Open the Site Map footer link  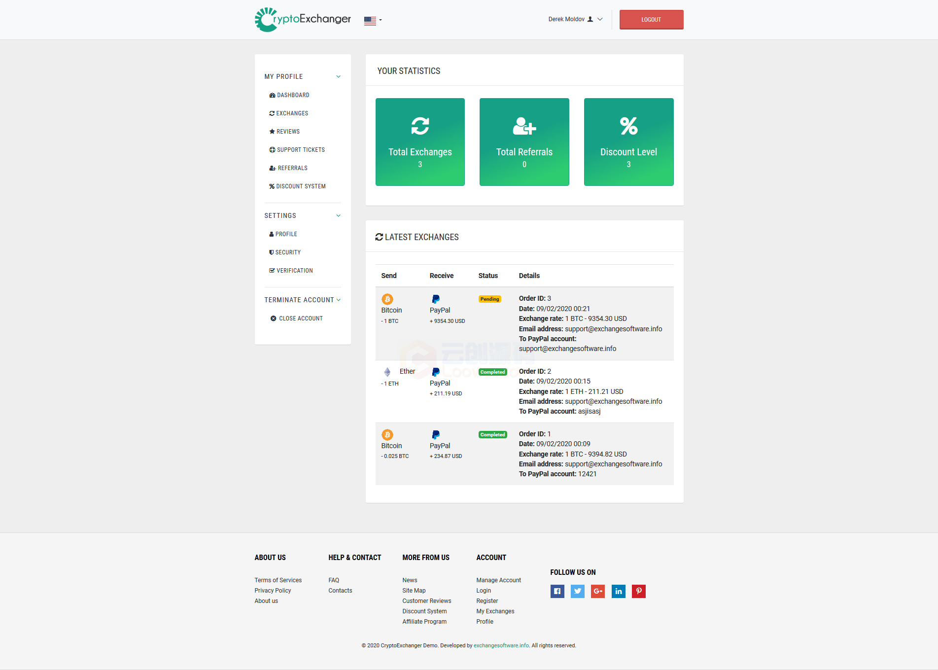[414, 591]
